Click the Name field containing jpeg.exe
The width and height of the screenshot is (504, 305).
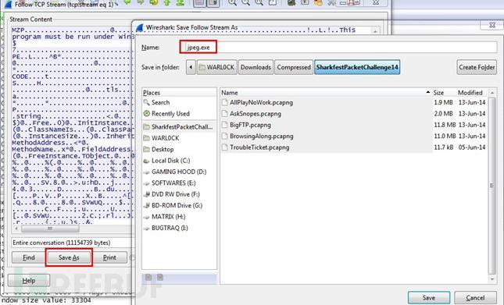click(x=338, y=48)
